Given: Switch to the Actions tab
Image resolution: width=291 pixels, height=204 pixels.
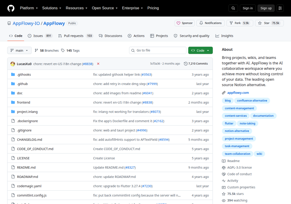Looking at the screenshot, I should click(x=136, y=36).
